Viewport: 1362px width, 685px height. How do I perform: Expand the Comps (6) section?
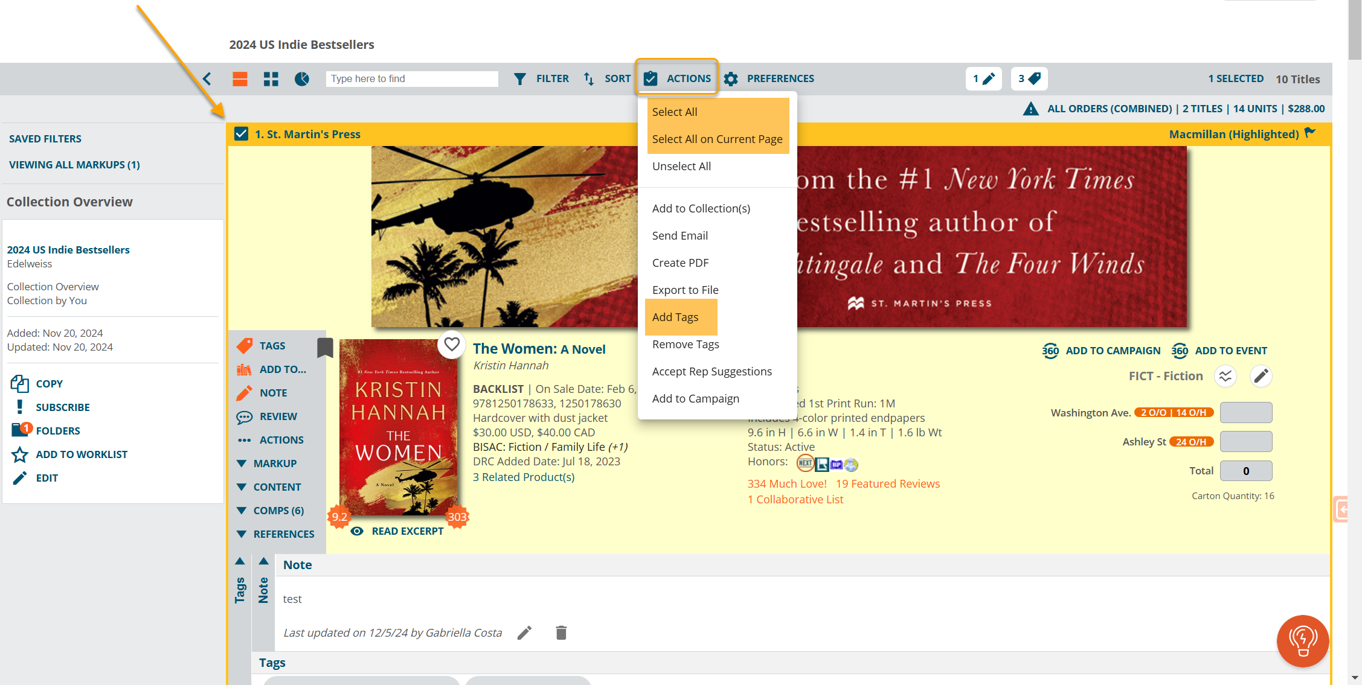[x=270, y=511]
